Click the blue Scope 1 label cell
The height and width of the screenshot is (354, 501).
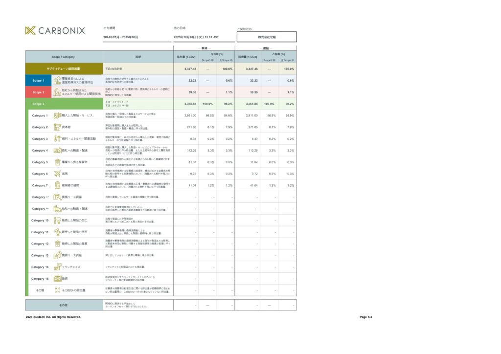point(38,80)
